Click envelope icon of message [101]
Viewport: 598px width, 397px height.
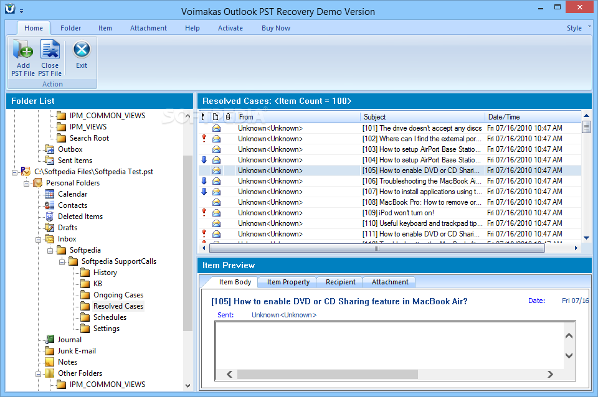coord(216,128)
